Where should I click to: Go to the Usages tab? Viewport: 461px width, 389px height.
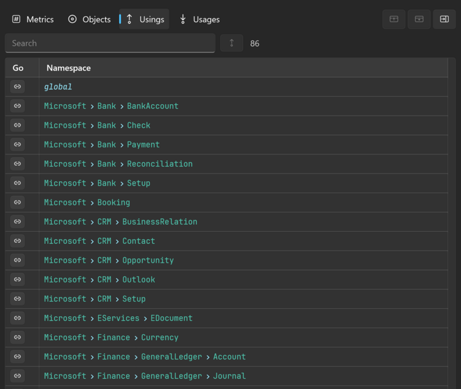(200, 19)
